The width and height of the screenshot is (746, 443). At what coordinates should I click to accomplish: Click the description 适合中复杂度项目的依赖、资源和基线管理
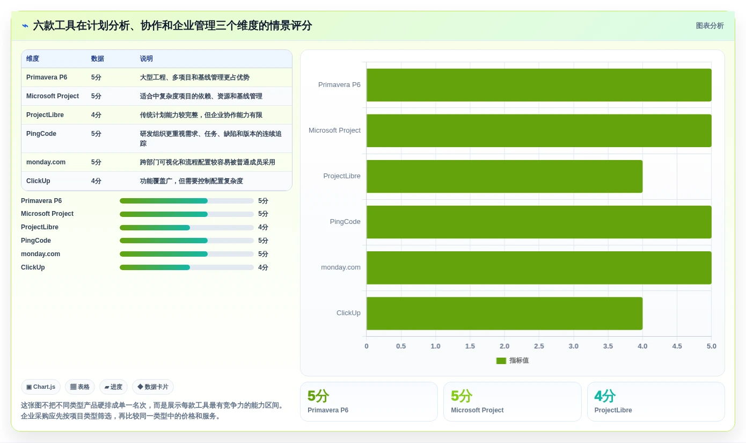[x=201, y=96]
